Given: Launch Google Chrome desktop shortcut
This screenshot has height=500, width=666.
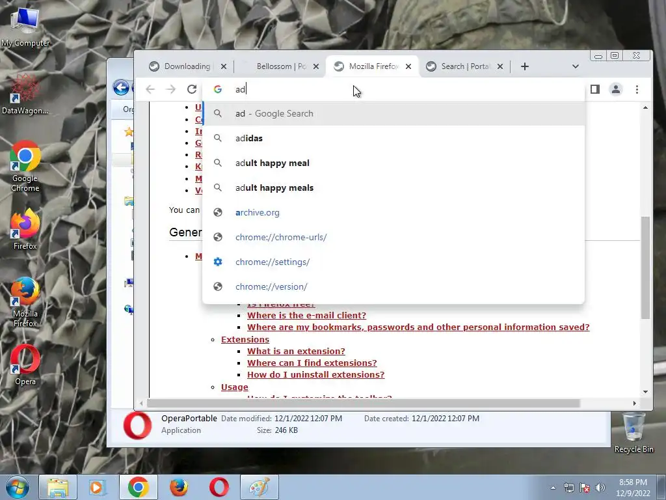Looking at the screenshot, I should 25,167.
